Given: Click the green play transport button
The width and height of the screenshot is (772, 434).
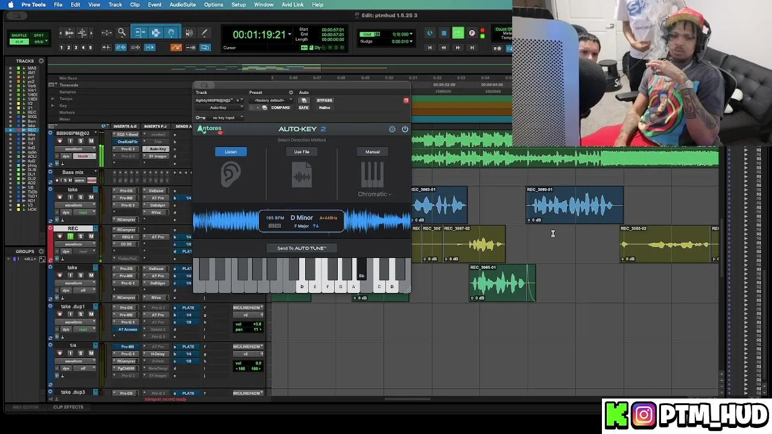Looking at the screenshot, I should 458,33.
